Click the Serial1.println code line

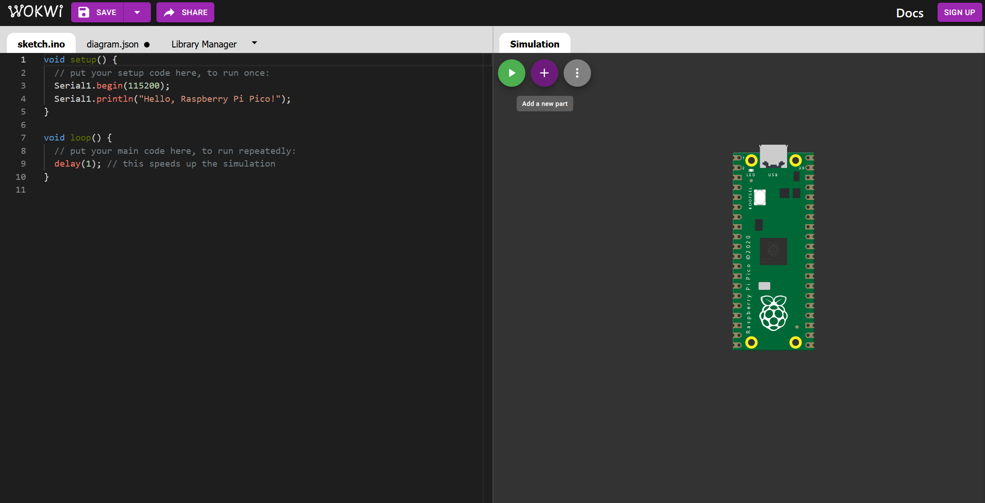172,99
